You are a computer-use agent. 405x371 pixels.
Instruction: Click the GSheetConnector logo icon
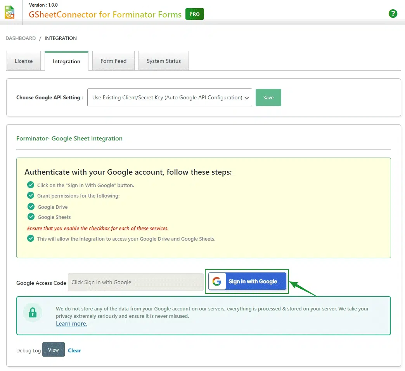click(10, 12)
